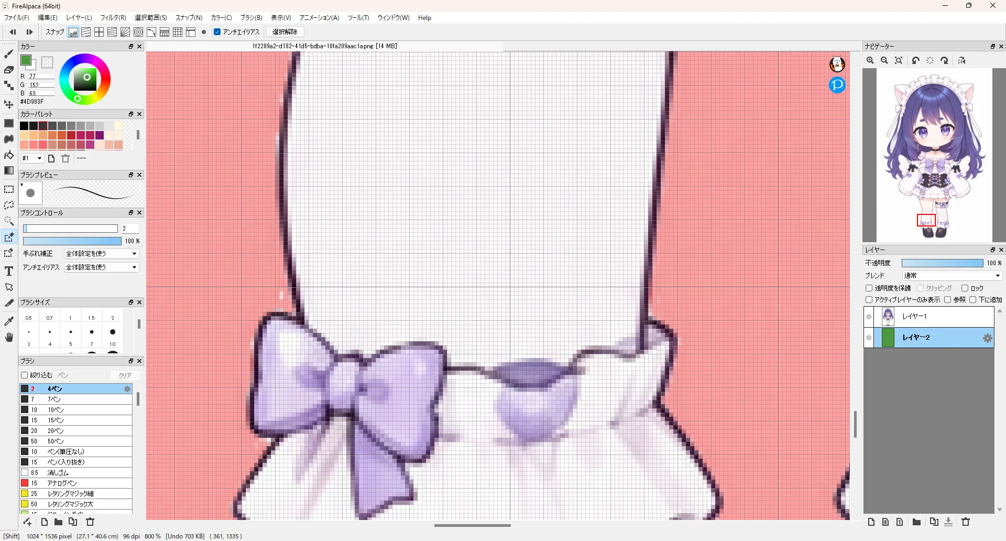This screenshot has height=541, width=1006.
Task: Open the フィルタ(R) menu
Action: [x=113, y=18]
